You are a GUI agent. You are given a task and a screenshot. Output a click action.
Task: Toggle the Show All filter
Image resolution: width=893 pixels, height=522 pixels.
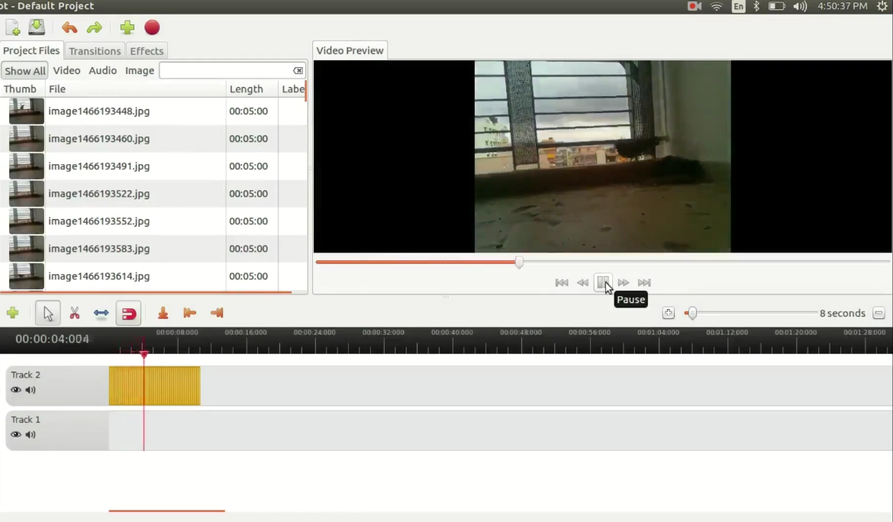[25, 70]
